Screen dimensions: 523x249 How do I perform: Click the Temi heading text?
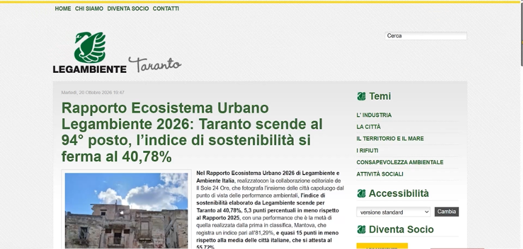coord(380,96)
